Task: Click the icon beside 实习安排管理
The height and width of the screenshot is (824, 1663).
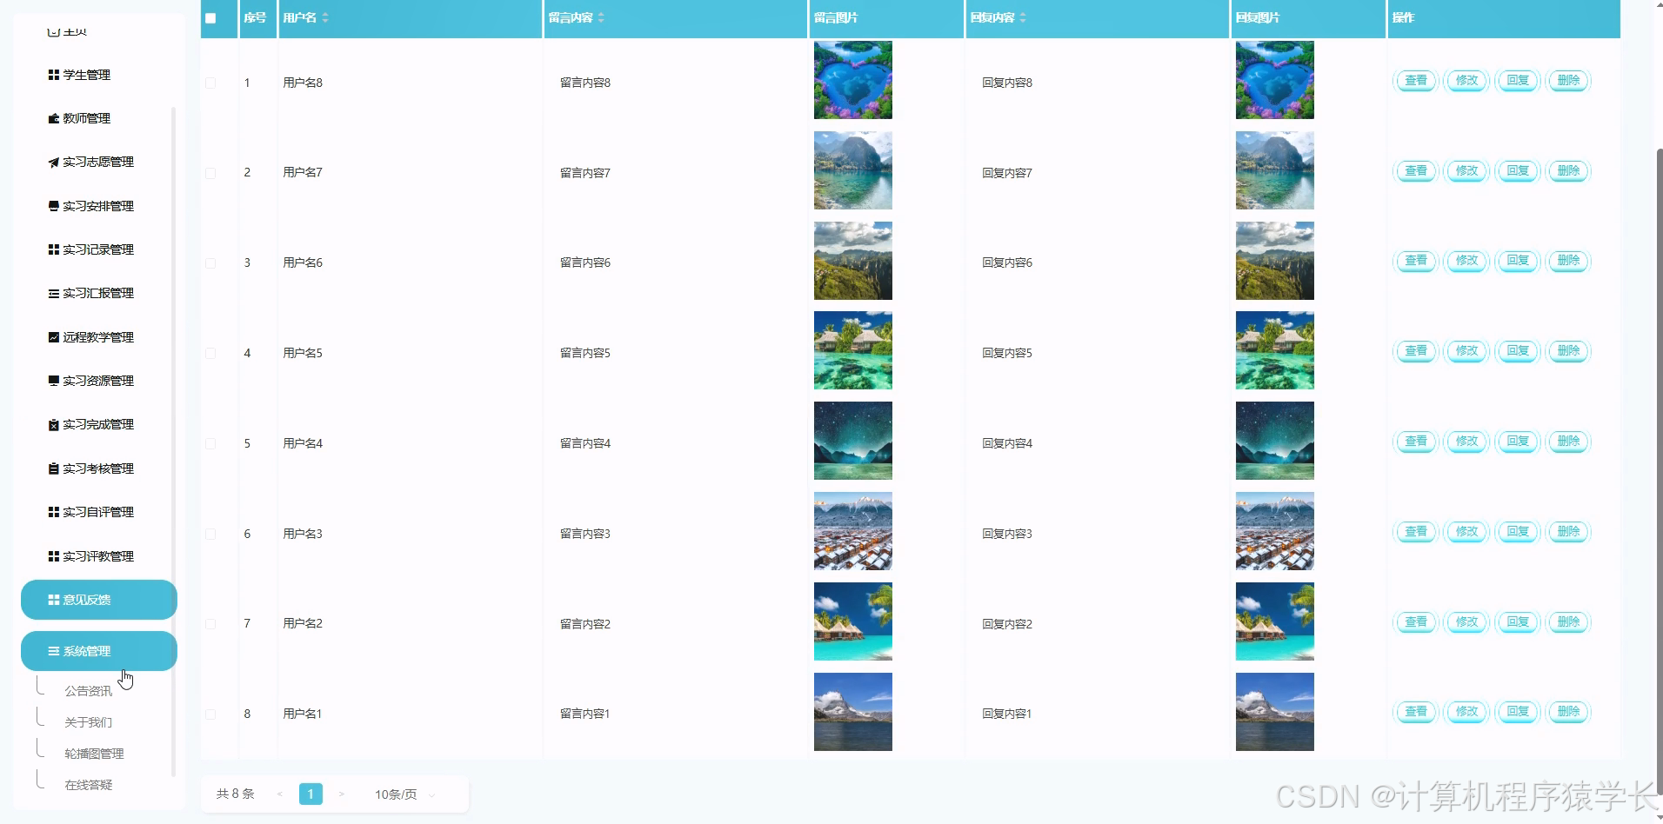Action: [54, 206]
